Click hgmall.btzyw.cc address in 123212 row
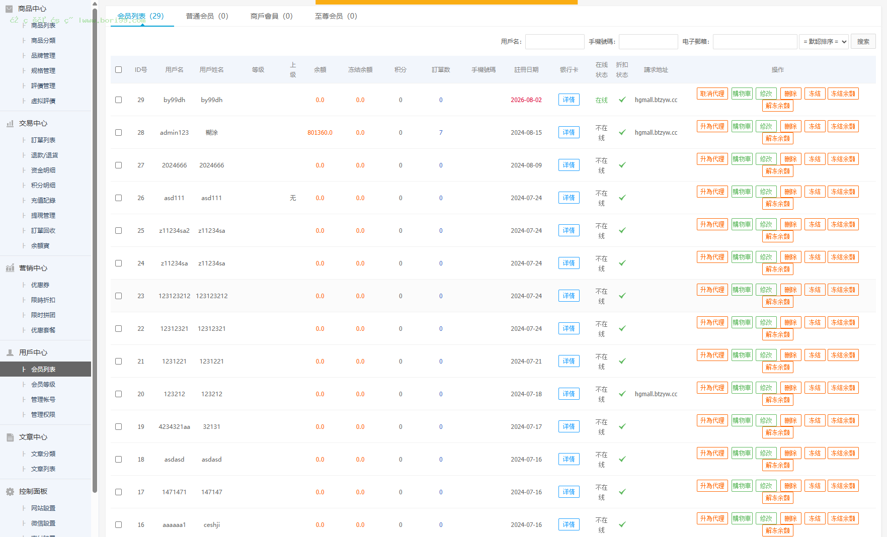Screen dimensions: 887x537 tap(656, 394)
